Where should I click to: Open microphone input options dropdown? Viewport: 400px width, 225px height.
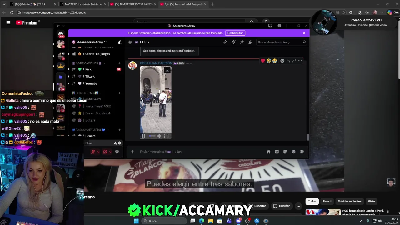pos(98,152)
